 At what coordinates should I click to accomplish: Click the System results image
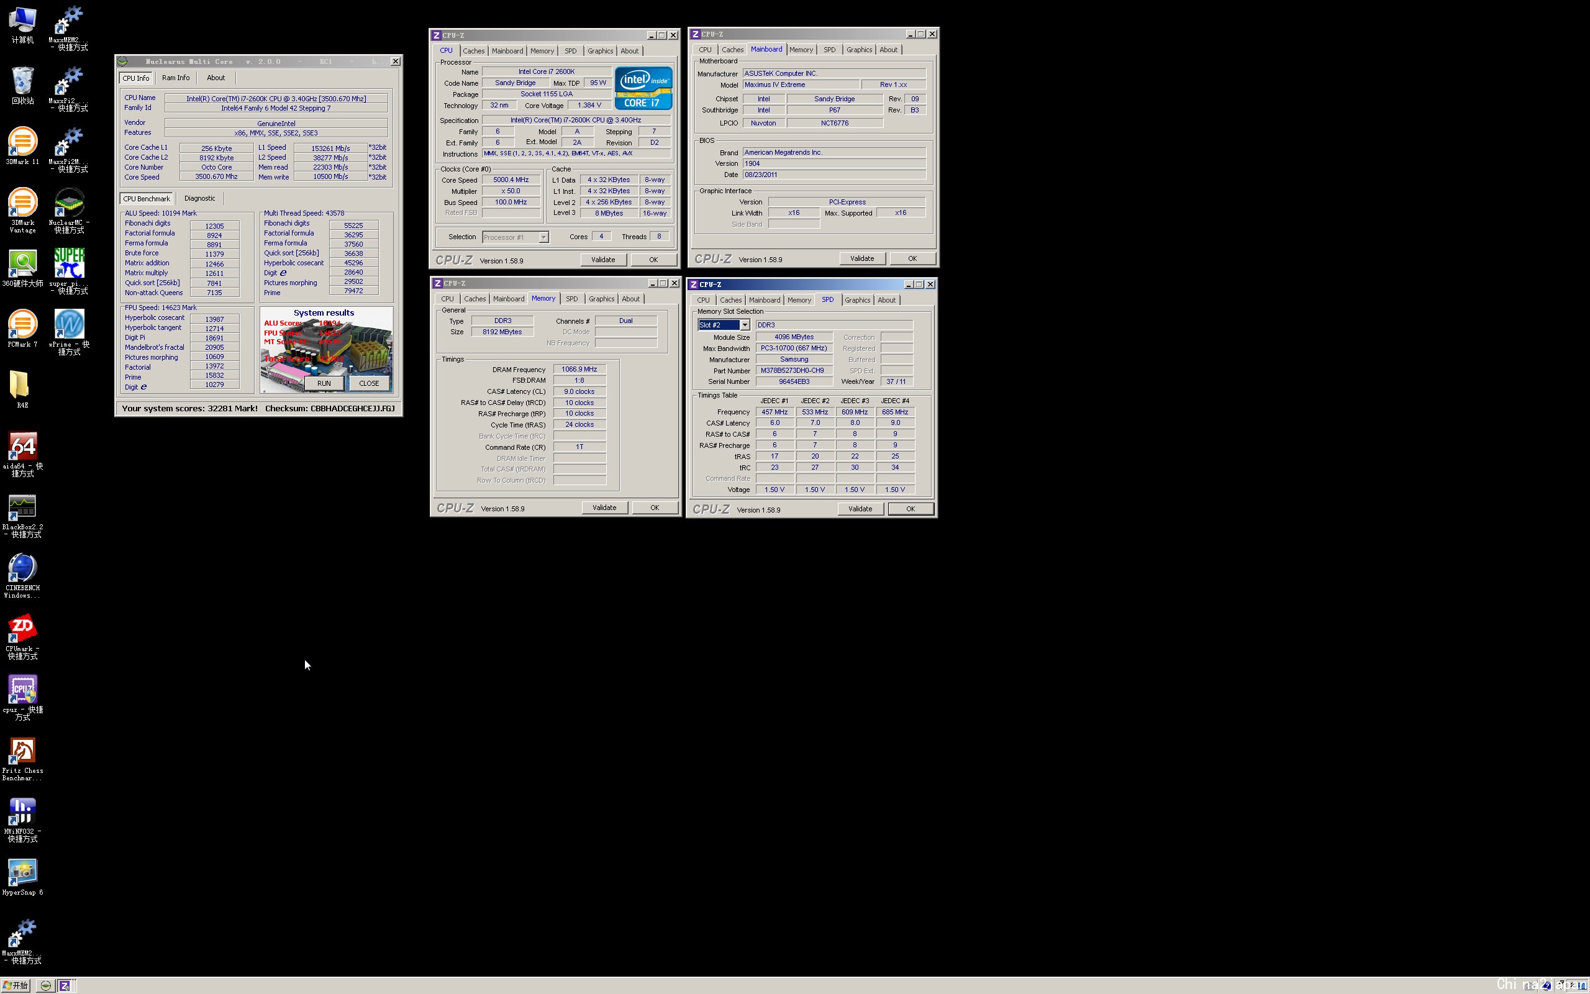(327, 350)
